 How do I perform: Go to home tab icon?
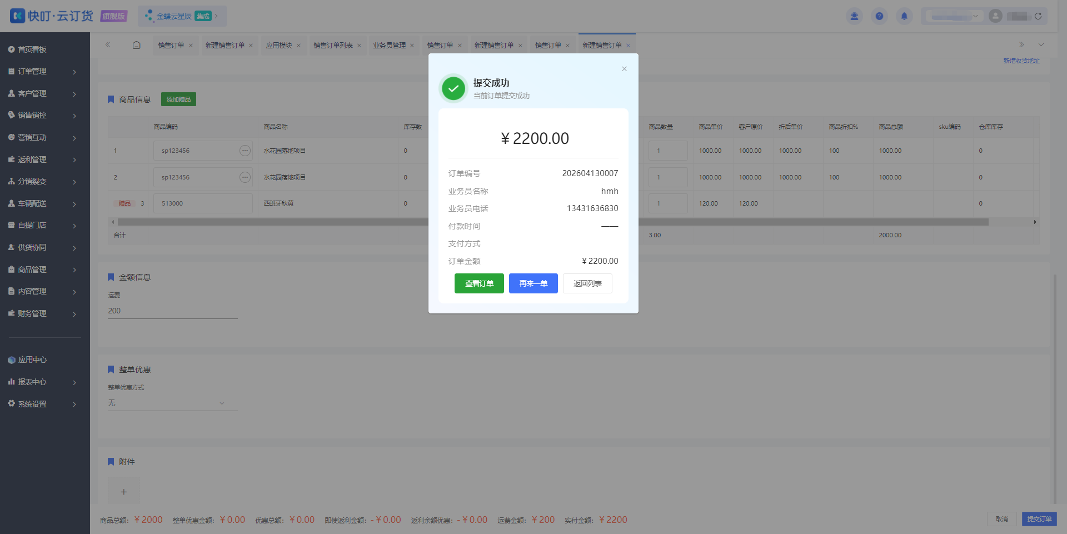[x=136, y=45]
